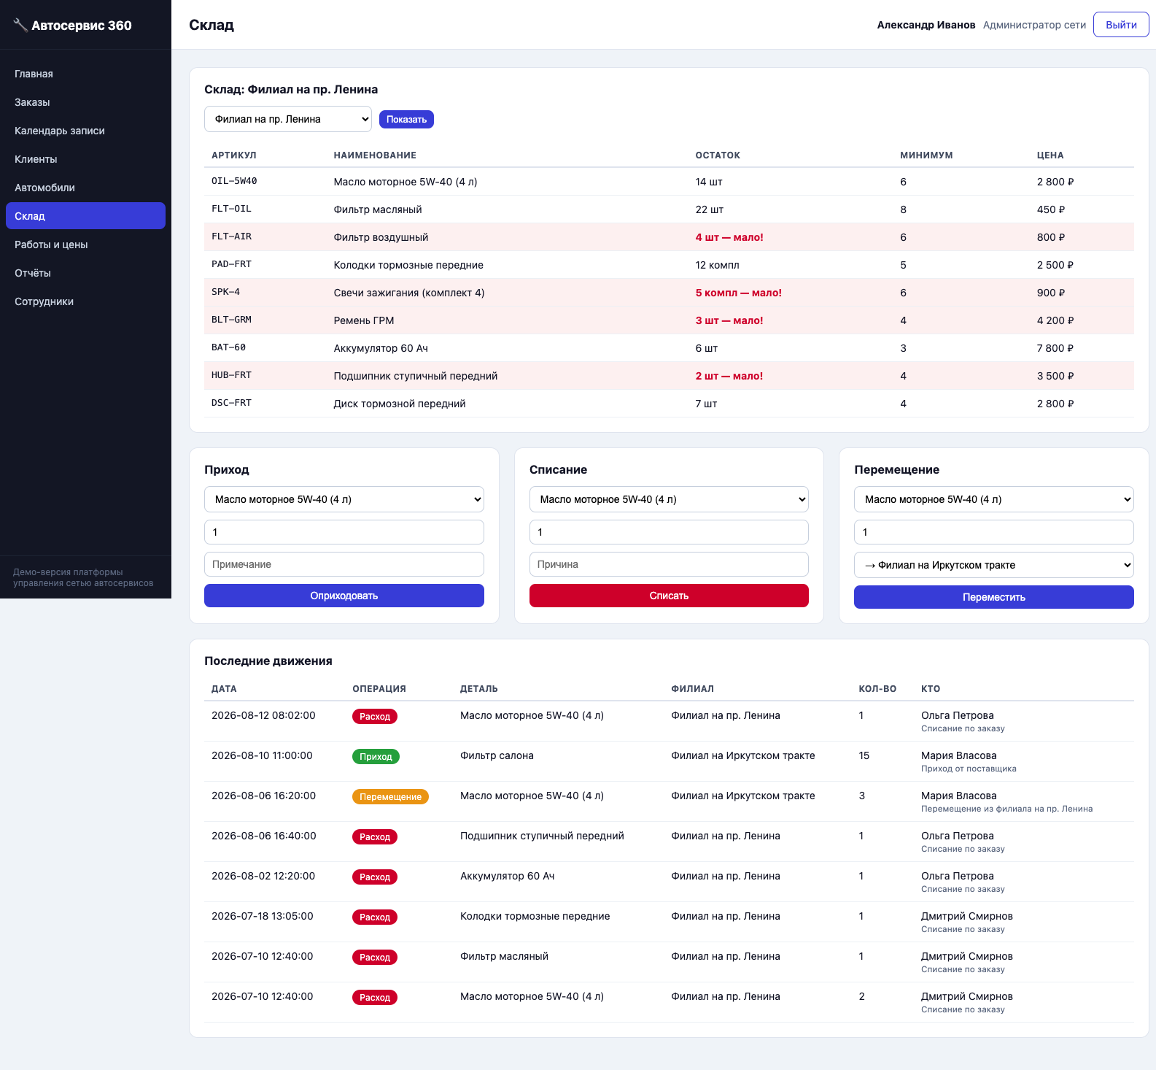This screenshot has width=1156, height=1070.
Task: Expand the branch selector dropdown
Action: [x=288, y=119]
